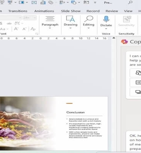Click the text box icon in quick access toolbar
The width and height of the screenshot is (141, 153).
click(34, 2)
